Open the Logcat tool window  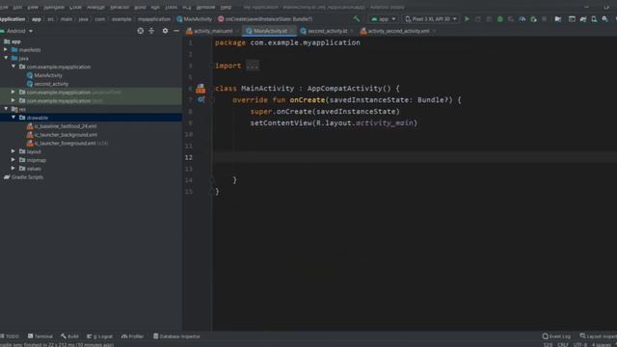point(99,336)
